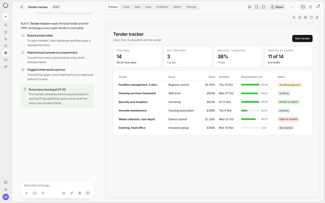Click the 'Security and reception' tender name
Viewport: 325px width, 203px height.
point(133,102)
